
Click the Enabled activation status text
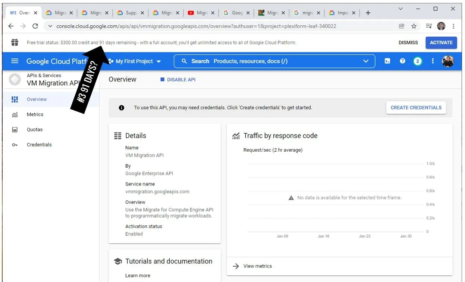(134, 234)
